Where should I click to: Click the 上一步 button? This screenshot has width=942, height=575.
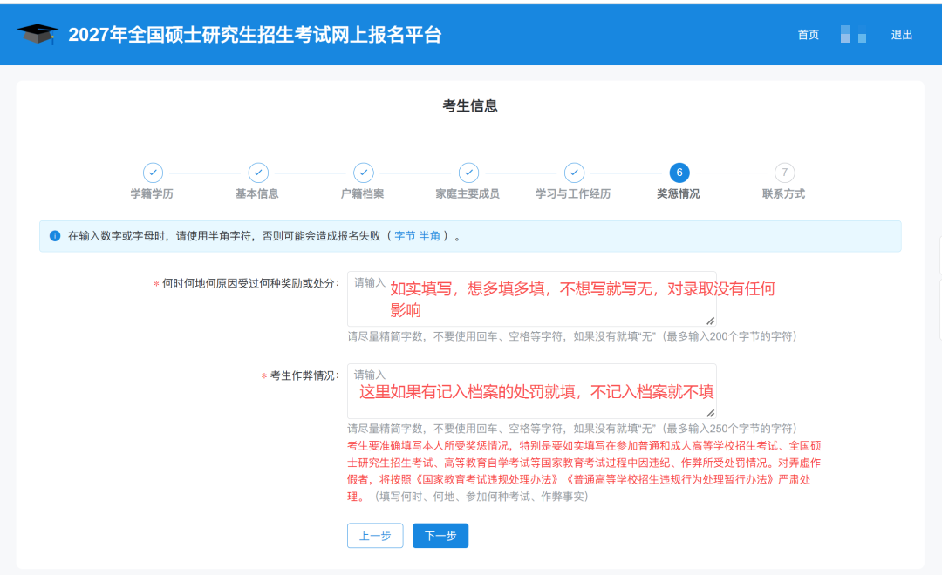click(x=375, y=536)
